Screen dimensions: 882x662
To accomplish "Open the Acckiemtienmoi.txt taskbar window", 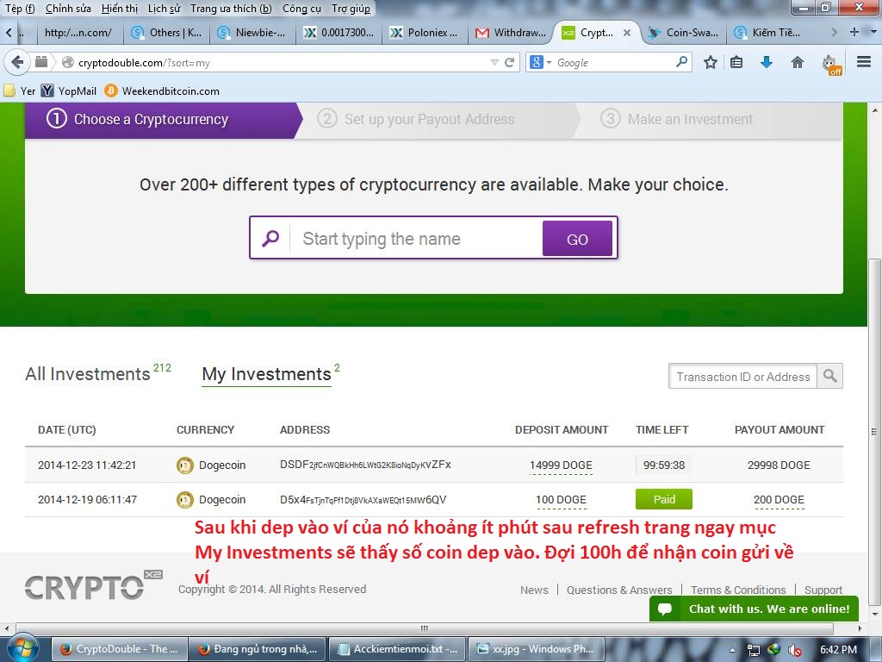I will (397, 649).
